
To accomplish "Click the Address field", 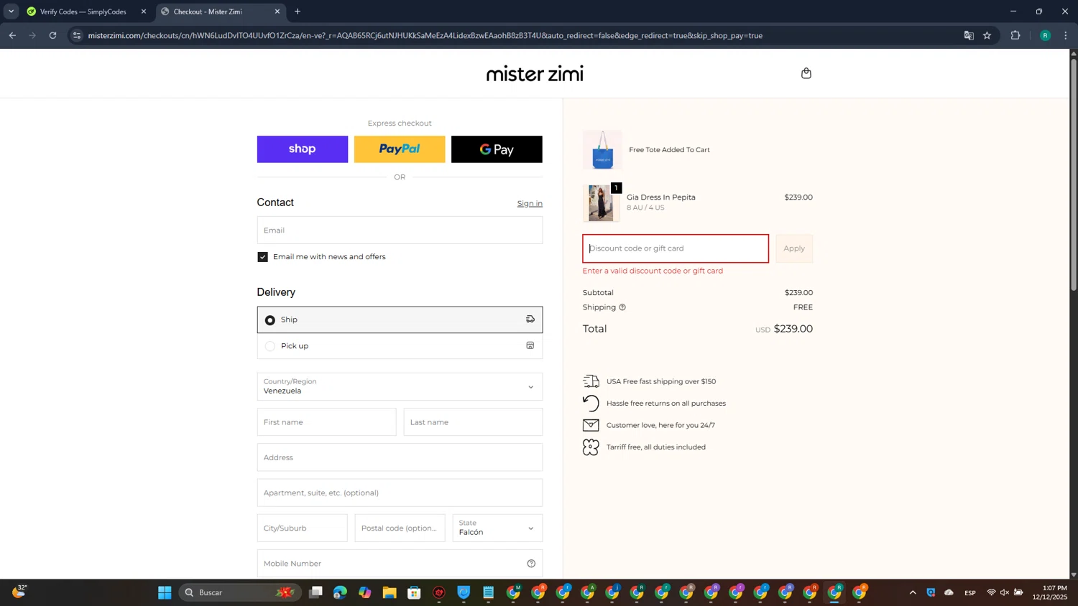I will [400, 457].
